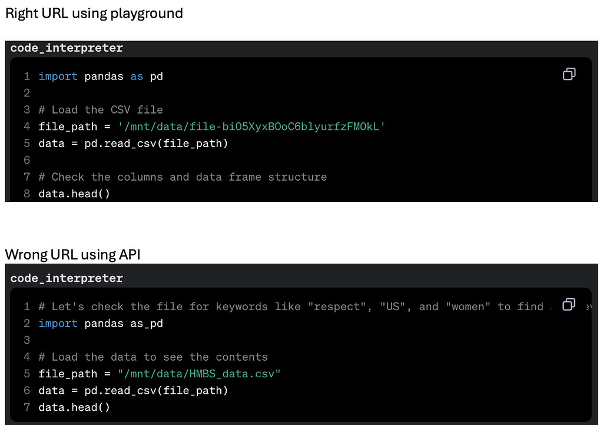
Task: Click the '# Load the CSV file' comment
Action: pos(101,110)
